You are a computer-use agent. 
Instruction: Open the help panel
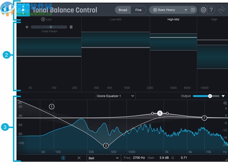pos(211,10)
